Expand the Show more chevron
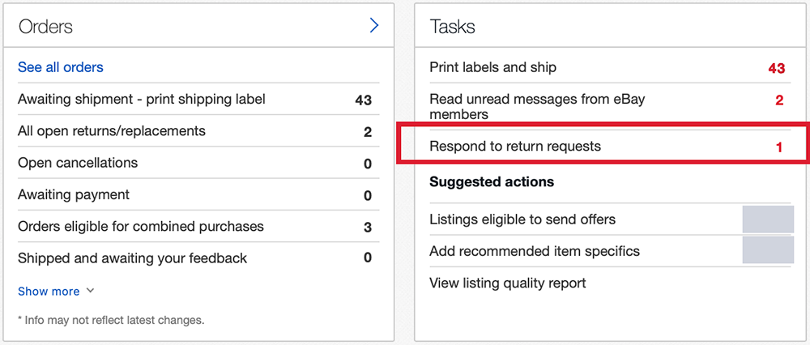The image size is (810, 345). (x=90, y=291)
